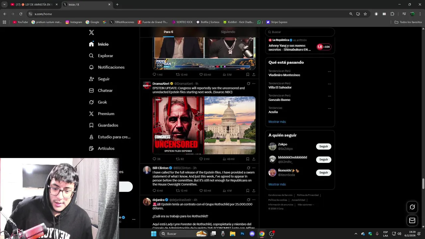Click the Premium X icon in sidebar

(91, 114)
